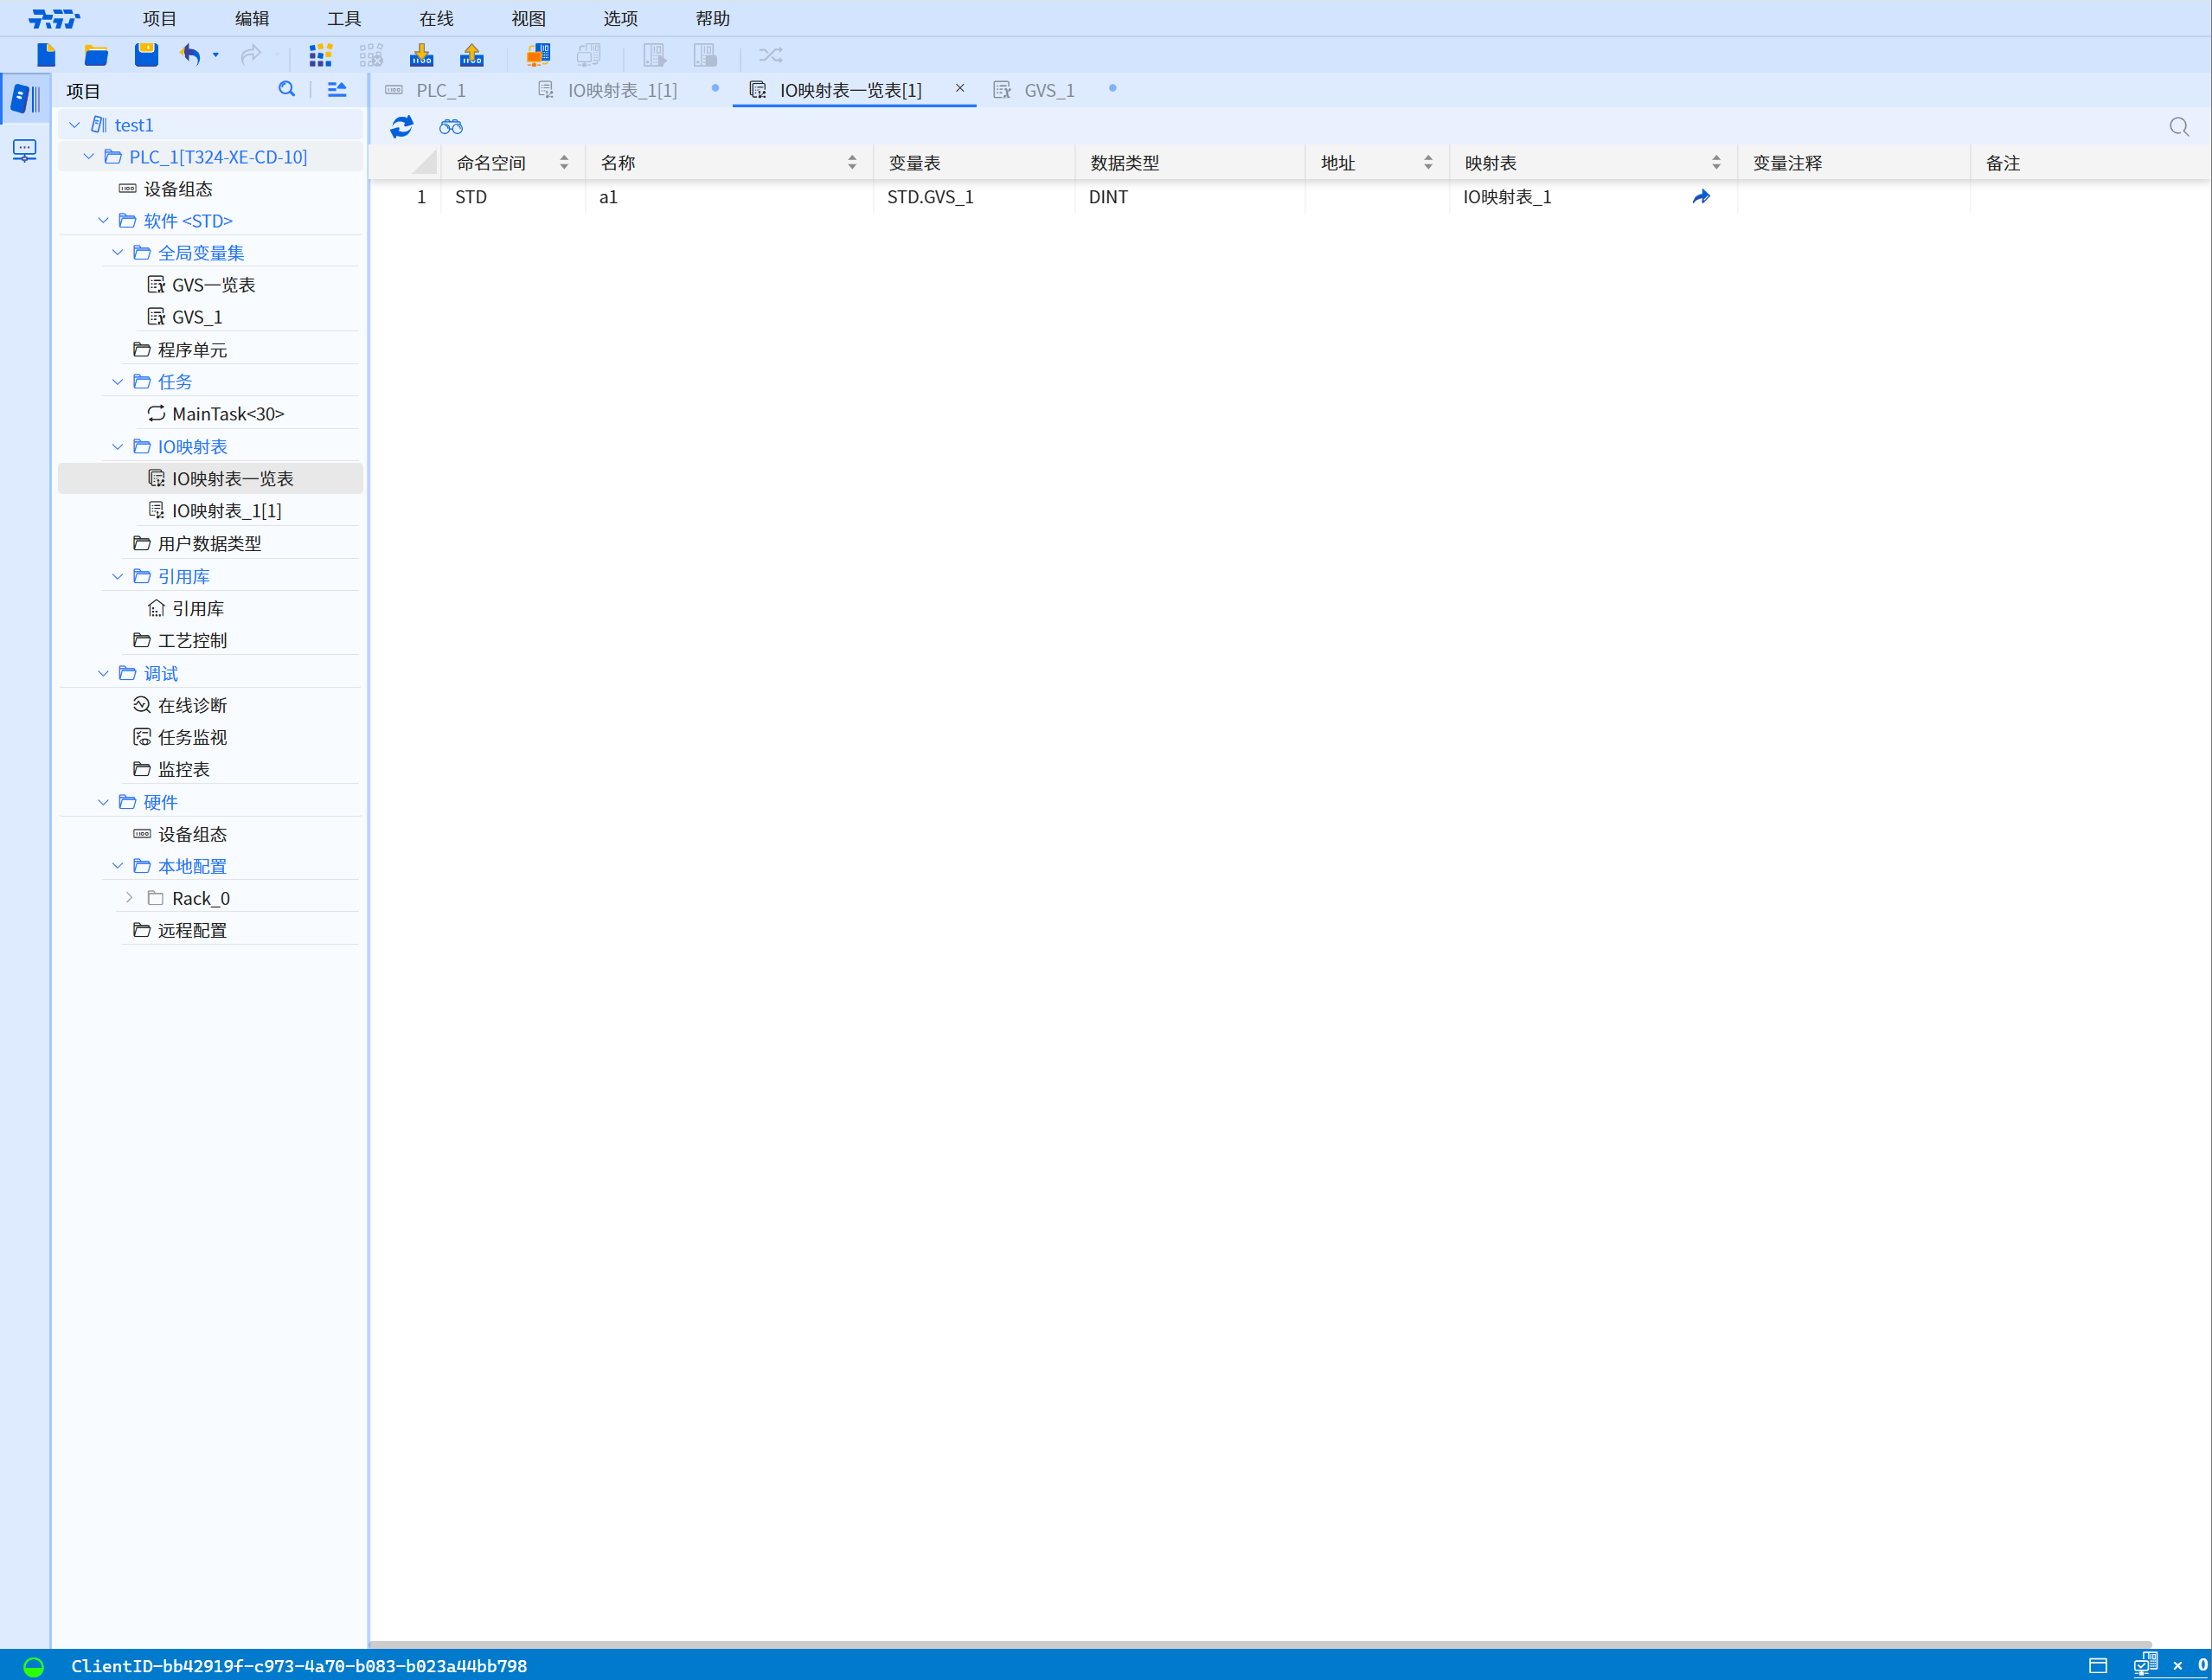Open the undo history dropdown arrow
2212x1680 pixels.
coord(216,55)
